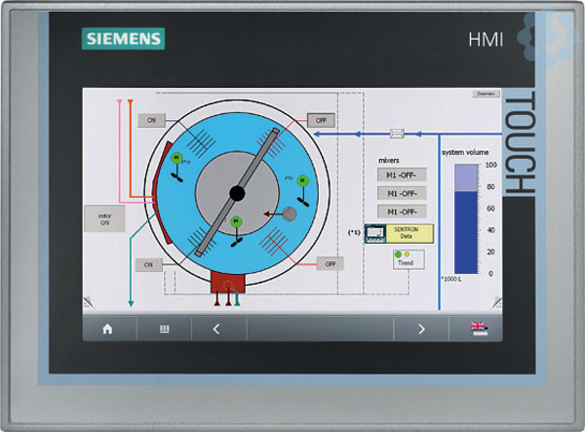Toggle the rotor ON switch
Screen dimensions: 585x432
tap(104, 217)
